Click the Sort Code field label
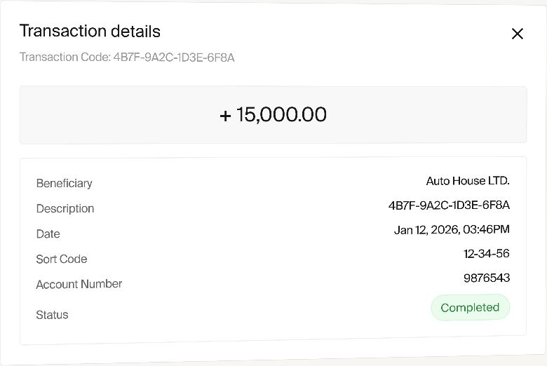This screenshot has height=366, width=547. pos(62,259)
